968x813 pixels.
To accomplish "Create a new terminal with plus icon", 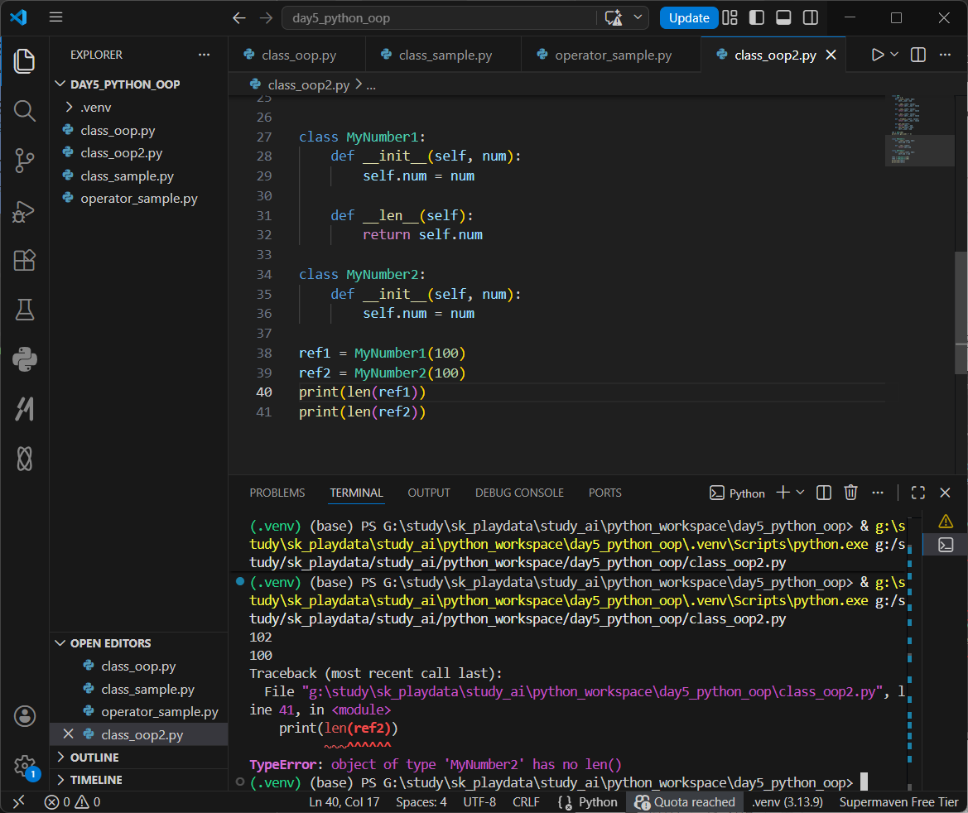I will 783,493.
